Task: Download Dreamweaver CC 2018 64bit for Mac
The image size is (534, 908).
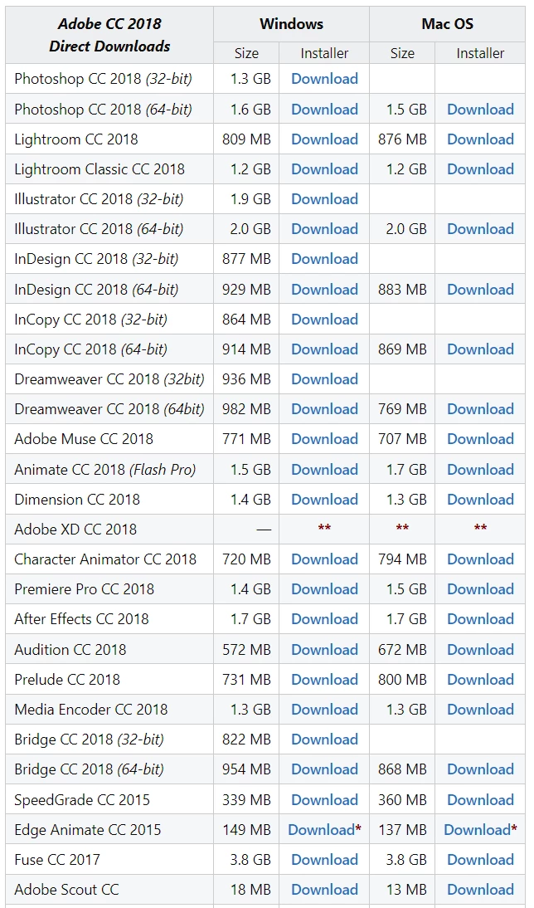Action: 480,409
